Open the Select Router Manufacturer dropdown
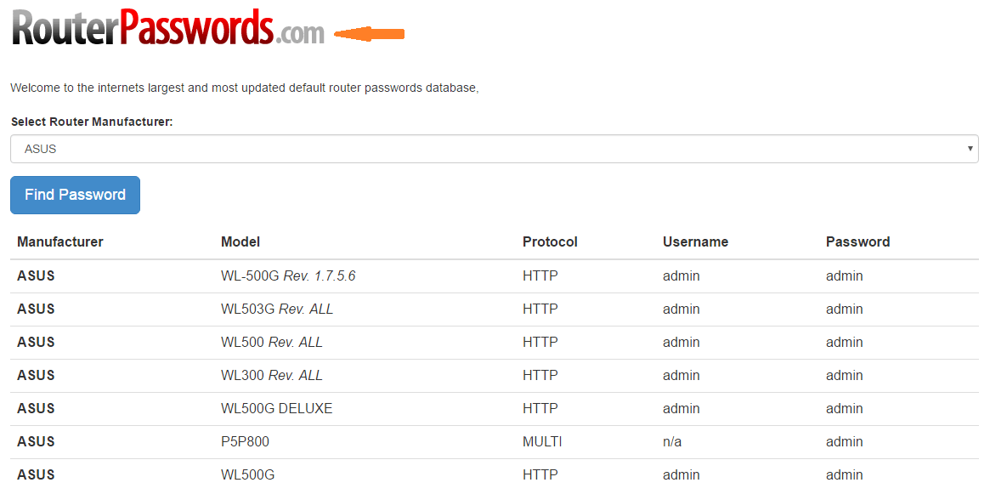The width and height of the screenshot is (990, 494). click(493, 149)
